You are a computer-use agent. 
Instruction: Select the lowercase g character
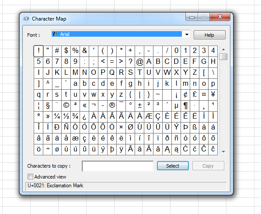pos(130,84)
